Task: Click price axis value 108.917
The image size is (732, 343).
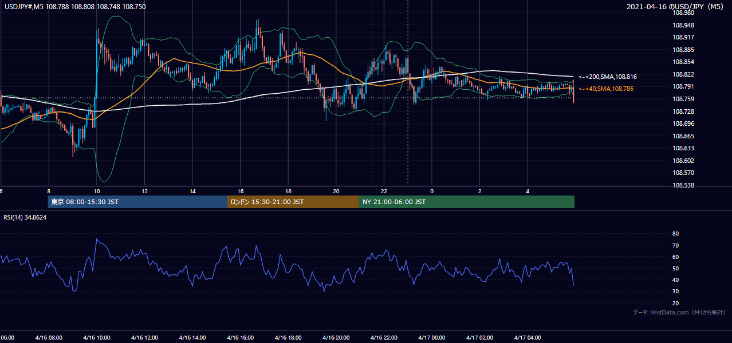Action: (x=683, y=37)
